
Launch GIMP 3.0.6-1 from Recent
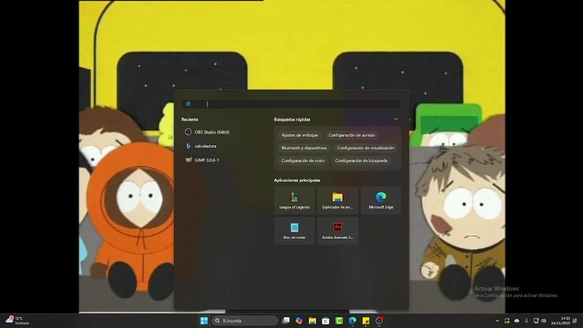coord(202,160)
